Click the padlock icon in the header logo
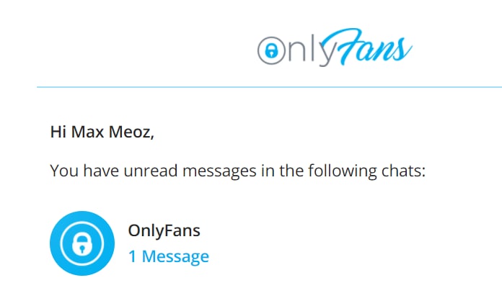The image size is (502, 301). click(x=271, y=50)
